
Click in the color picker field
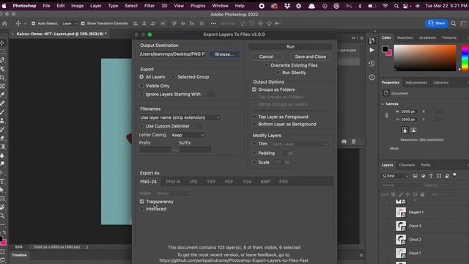click(425, 58)
